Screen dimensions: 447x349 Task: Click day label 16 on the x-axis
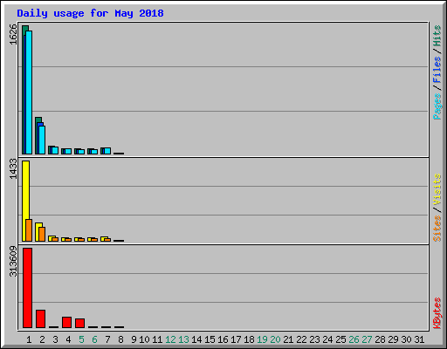click(223, 339)
